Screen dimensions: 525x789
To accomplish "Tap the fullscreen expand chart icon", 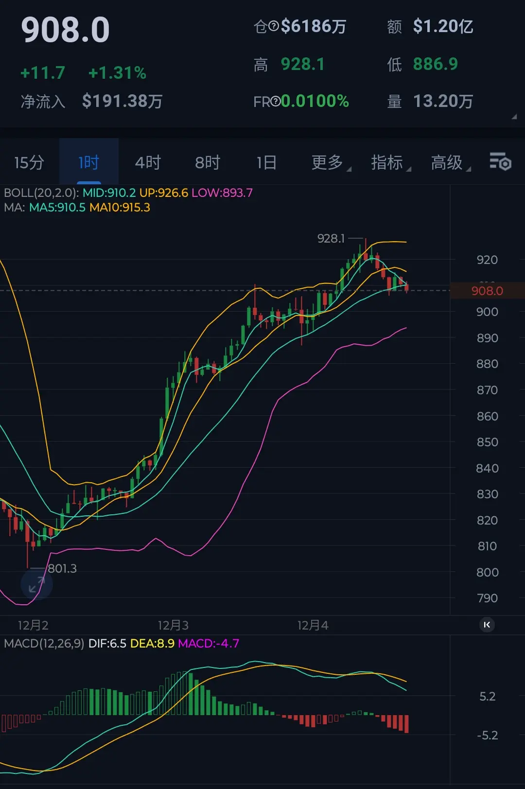I will click(36, 584).
